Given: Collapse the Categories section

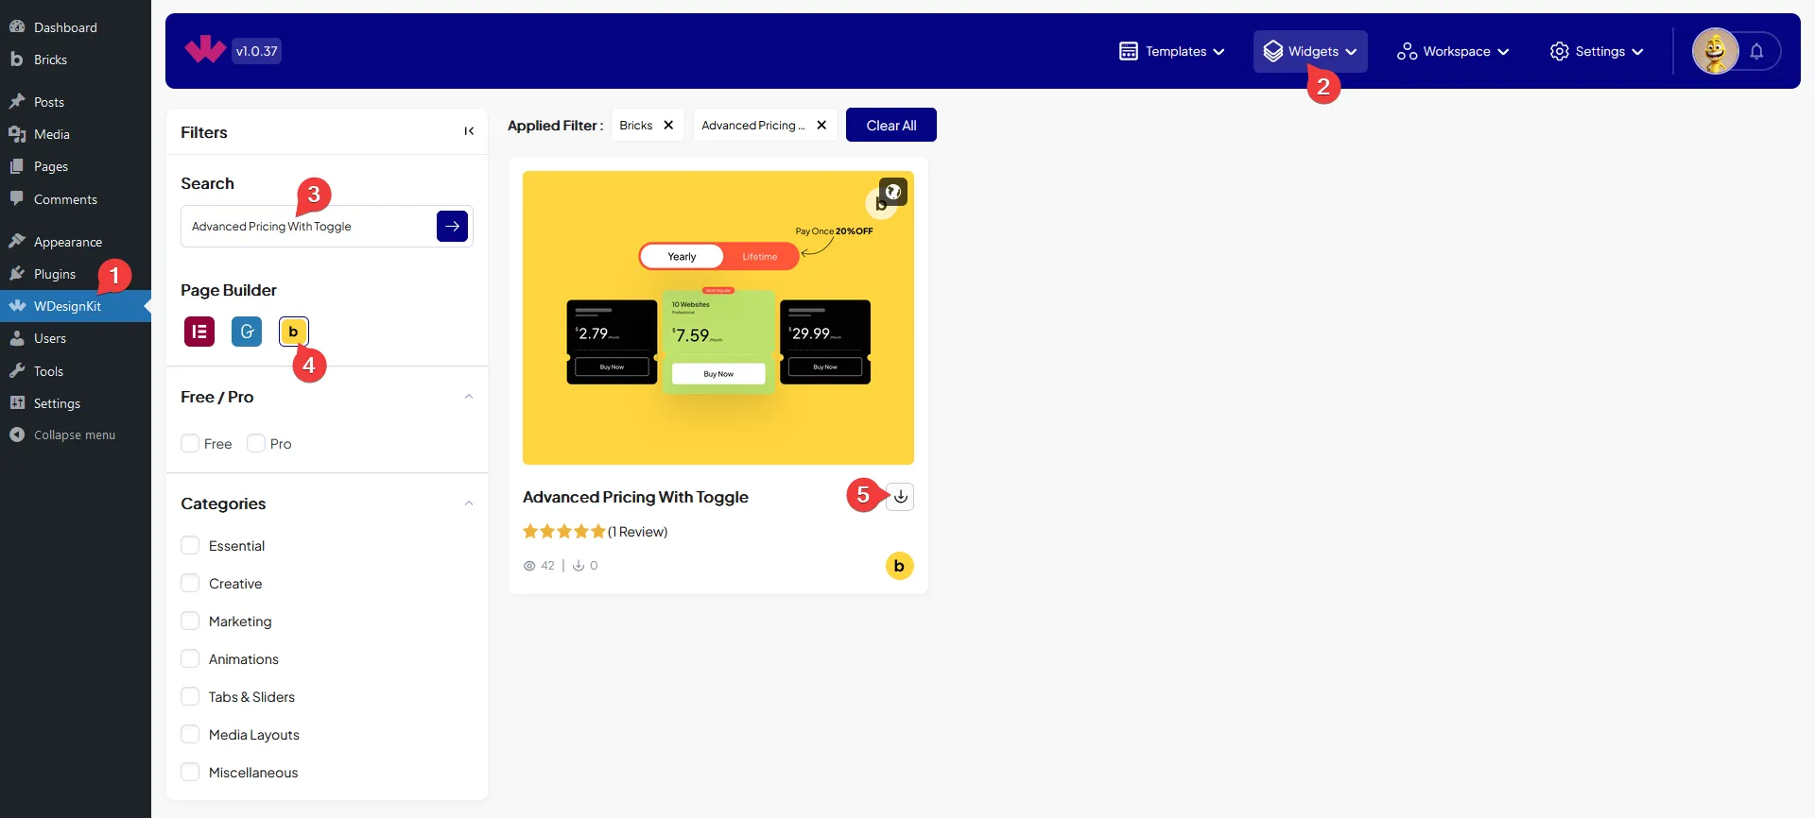Looking at the screenshot, I should tap(469, 503).
